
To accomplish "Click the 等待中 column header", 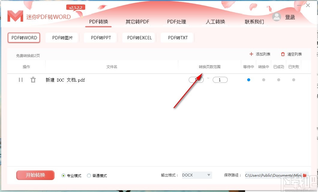I will 248,67.
